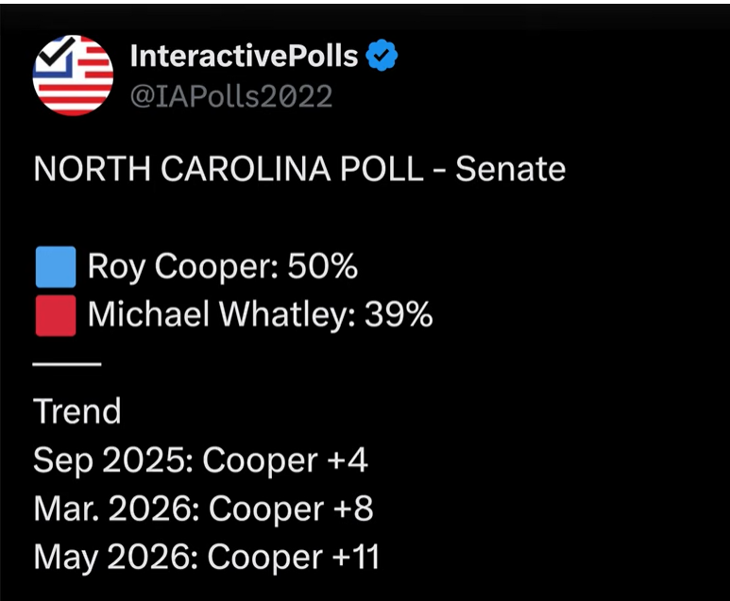
Task: Open the InteractivePolls display name link
Action: 244,56
